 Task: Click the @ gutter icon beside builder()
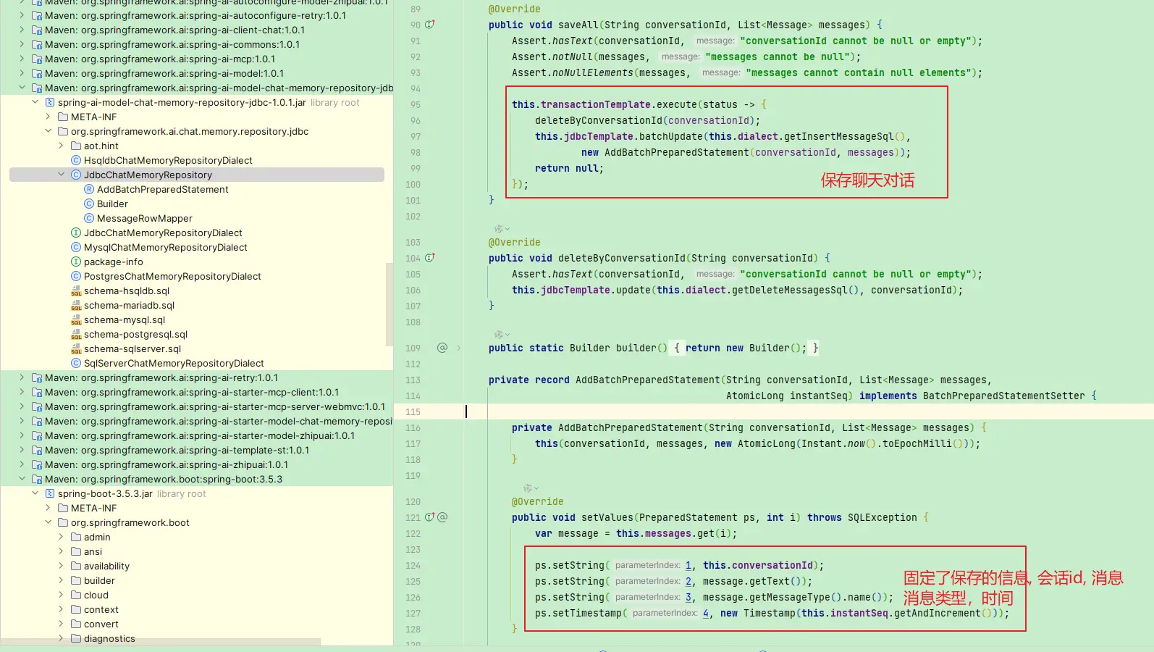click(x=442, y=348)
